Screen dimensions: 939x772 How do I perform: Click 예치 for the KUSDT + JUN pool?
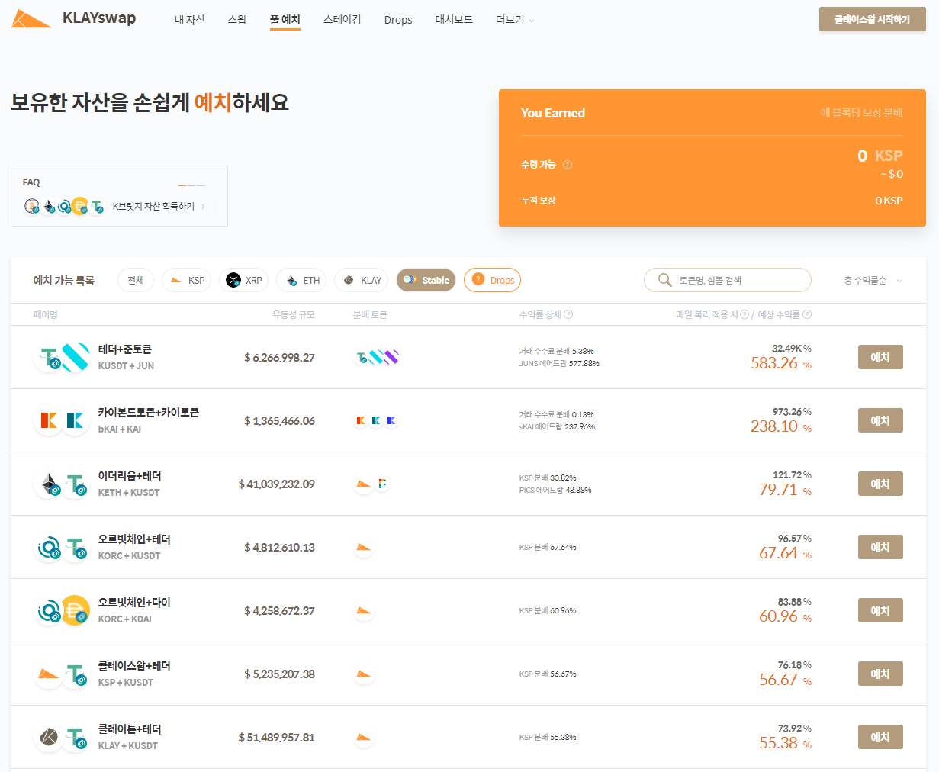pos(880,357)
